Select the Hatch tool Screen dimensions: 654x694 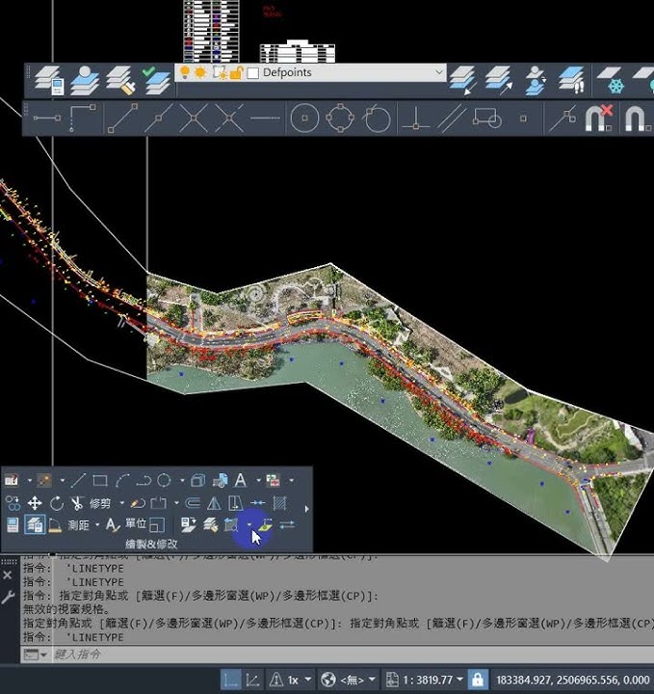point(279,503)
